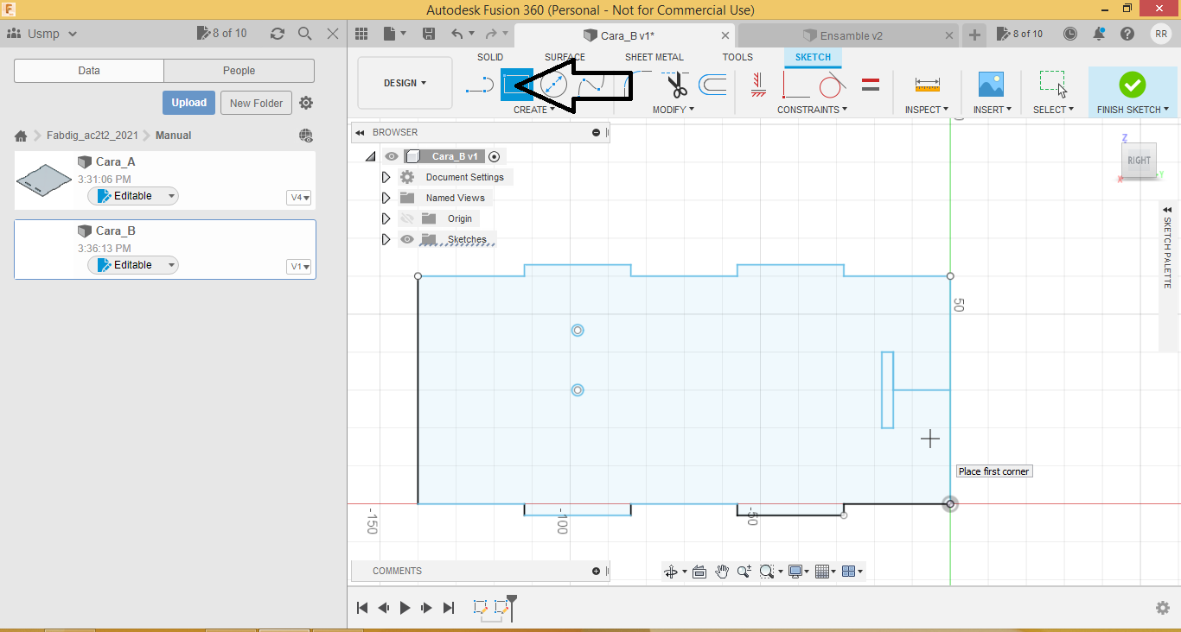
Task: Click the Upload button
Action: click(188, 103)
